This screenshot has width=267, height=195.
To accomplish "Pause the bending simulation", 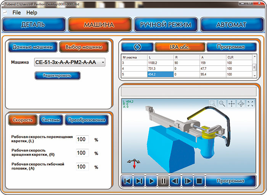I will point(163,181).
